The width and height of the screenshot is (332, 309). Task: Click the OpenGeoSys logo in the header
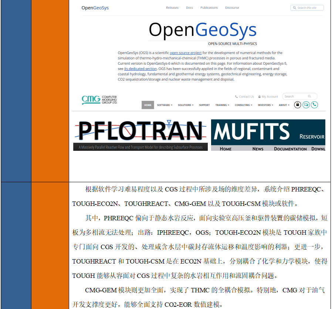[x=95, y=8]
